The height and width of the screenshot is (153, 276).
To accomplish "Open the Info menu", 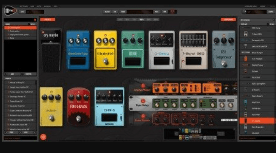I will click(x=55, y=6).
